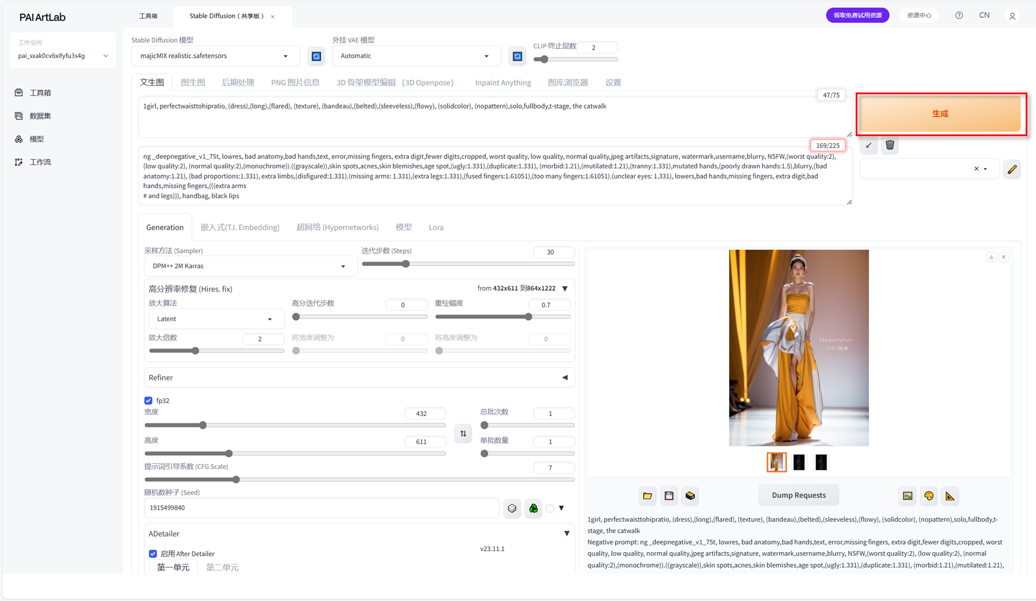Collapse the ADetailer section

(567, 534)
